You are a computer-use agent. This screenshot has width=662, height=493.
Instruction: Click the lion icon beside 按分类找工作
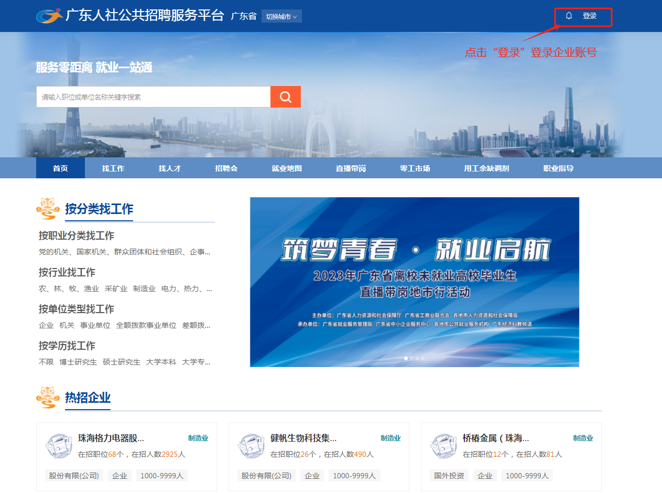coord(47,209)
